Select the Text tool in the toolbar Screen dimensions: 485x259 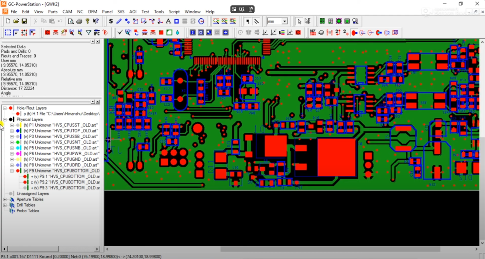[168, 21]
